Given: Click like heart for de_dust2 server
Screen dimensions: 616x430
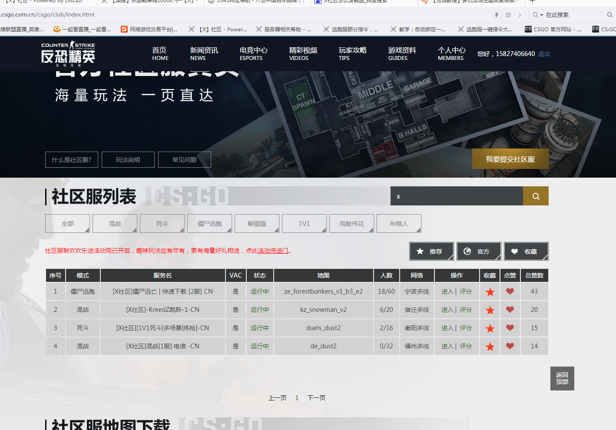Looking at the screenshot, I should pyautogui.click(x=510, y=346).
